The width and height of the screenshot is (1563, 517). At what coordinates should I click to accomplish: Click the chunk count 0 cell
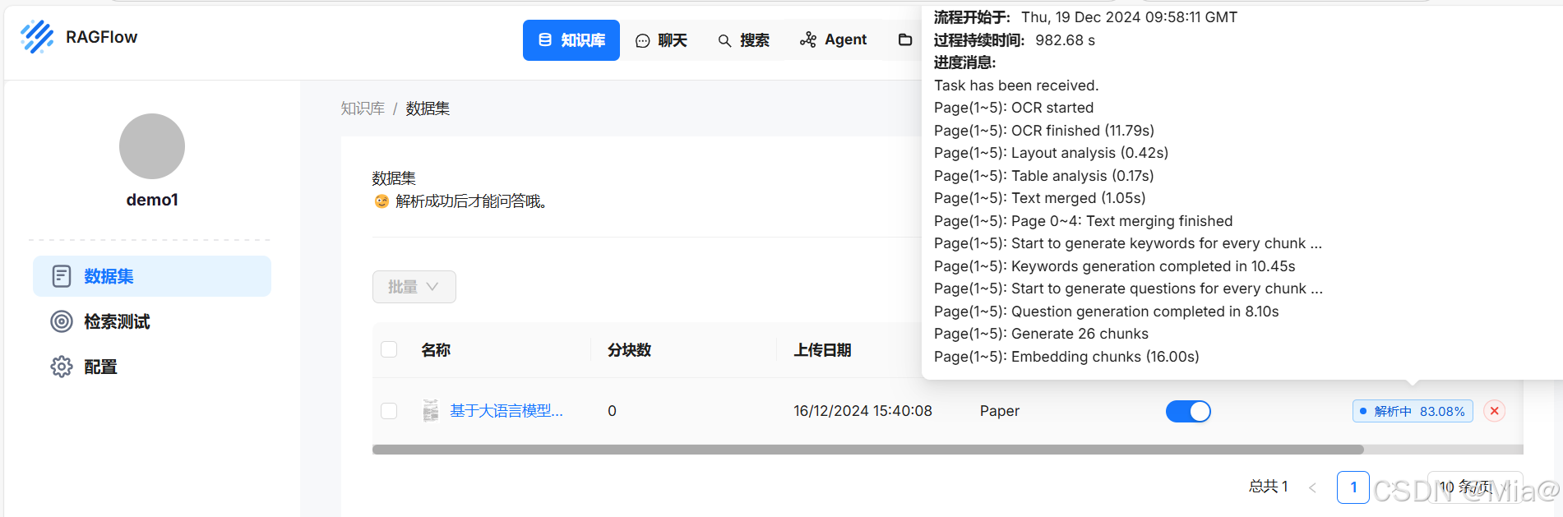[x=612, y=411]
